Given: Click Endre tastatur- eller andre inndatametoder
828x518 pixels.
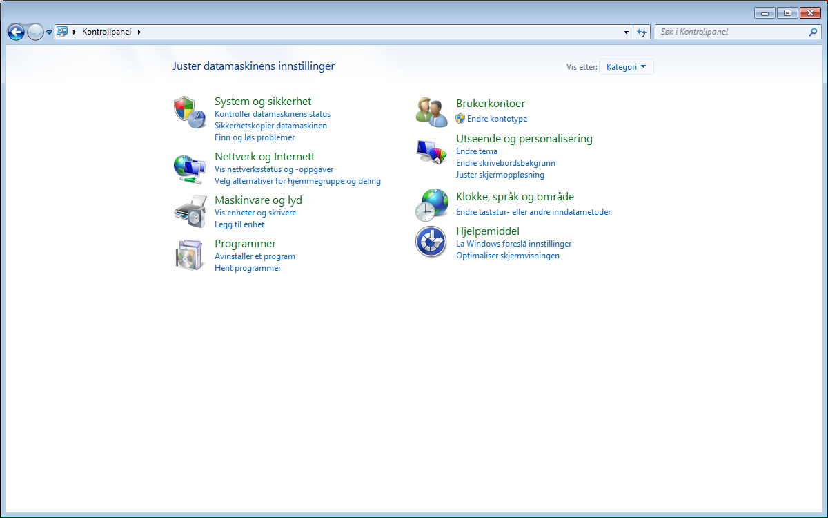Looking at the screenshot, I should 533,212.
